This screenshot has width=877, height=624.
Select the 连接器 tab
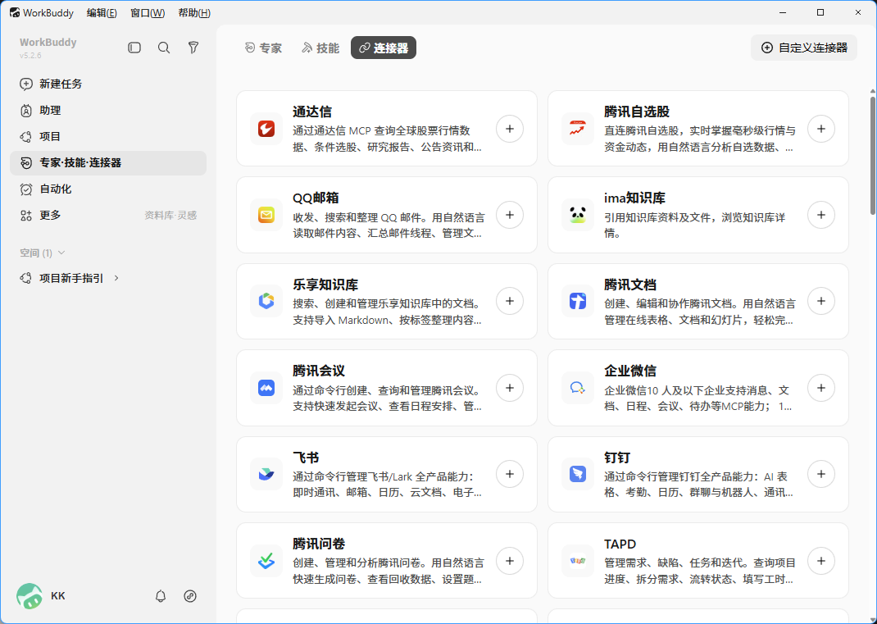coord(384,48)
